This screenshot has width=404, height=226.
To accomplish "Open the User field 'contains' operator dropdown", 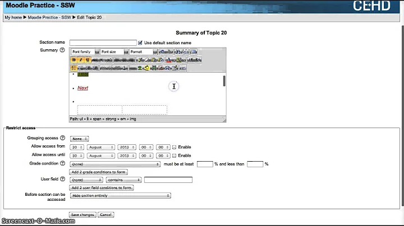I will [123, 180].
